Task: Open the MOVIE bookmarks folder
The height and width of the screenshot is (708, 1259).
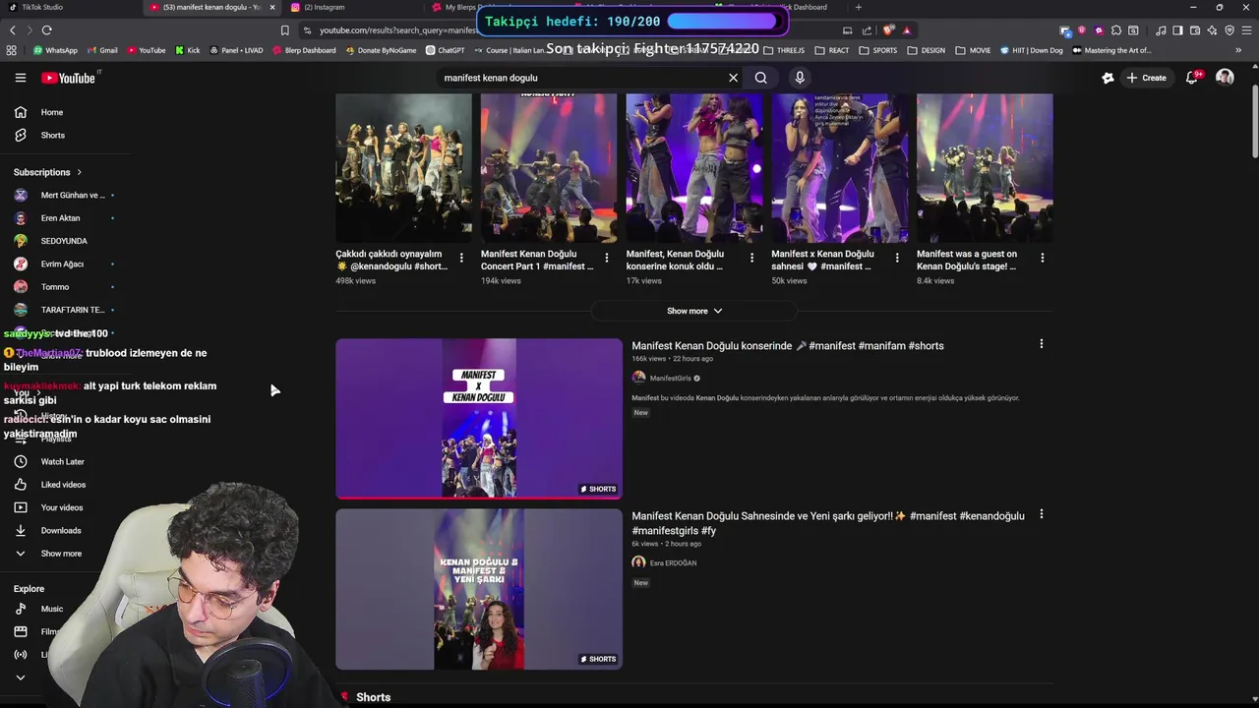Action: pos(973,50)
